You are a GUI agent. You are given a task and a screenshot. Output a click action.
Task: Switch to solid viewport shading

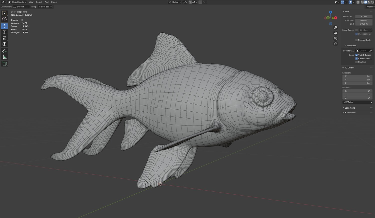click(x=365, y=2)
